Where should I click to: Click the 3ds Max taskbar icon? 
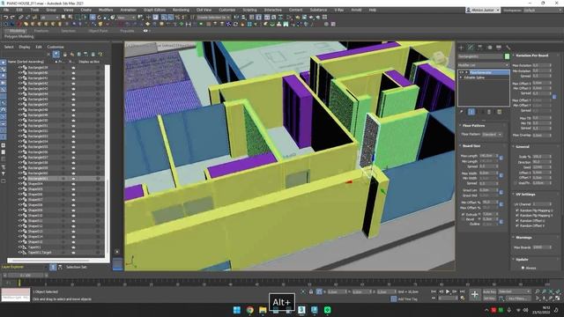pos(301,310)
